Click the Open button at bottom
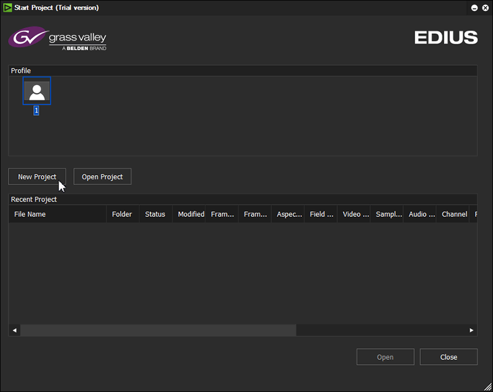This screenshot has width=493, height=392. (385, 357)
